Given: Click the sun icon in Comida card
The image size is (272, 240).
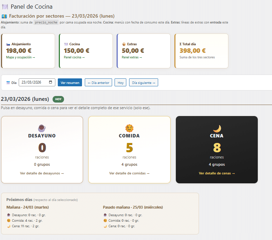Looking at the screenshot, I should coord(129,128).
